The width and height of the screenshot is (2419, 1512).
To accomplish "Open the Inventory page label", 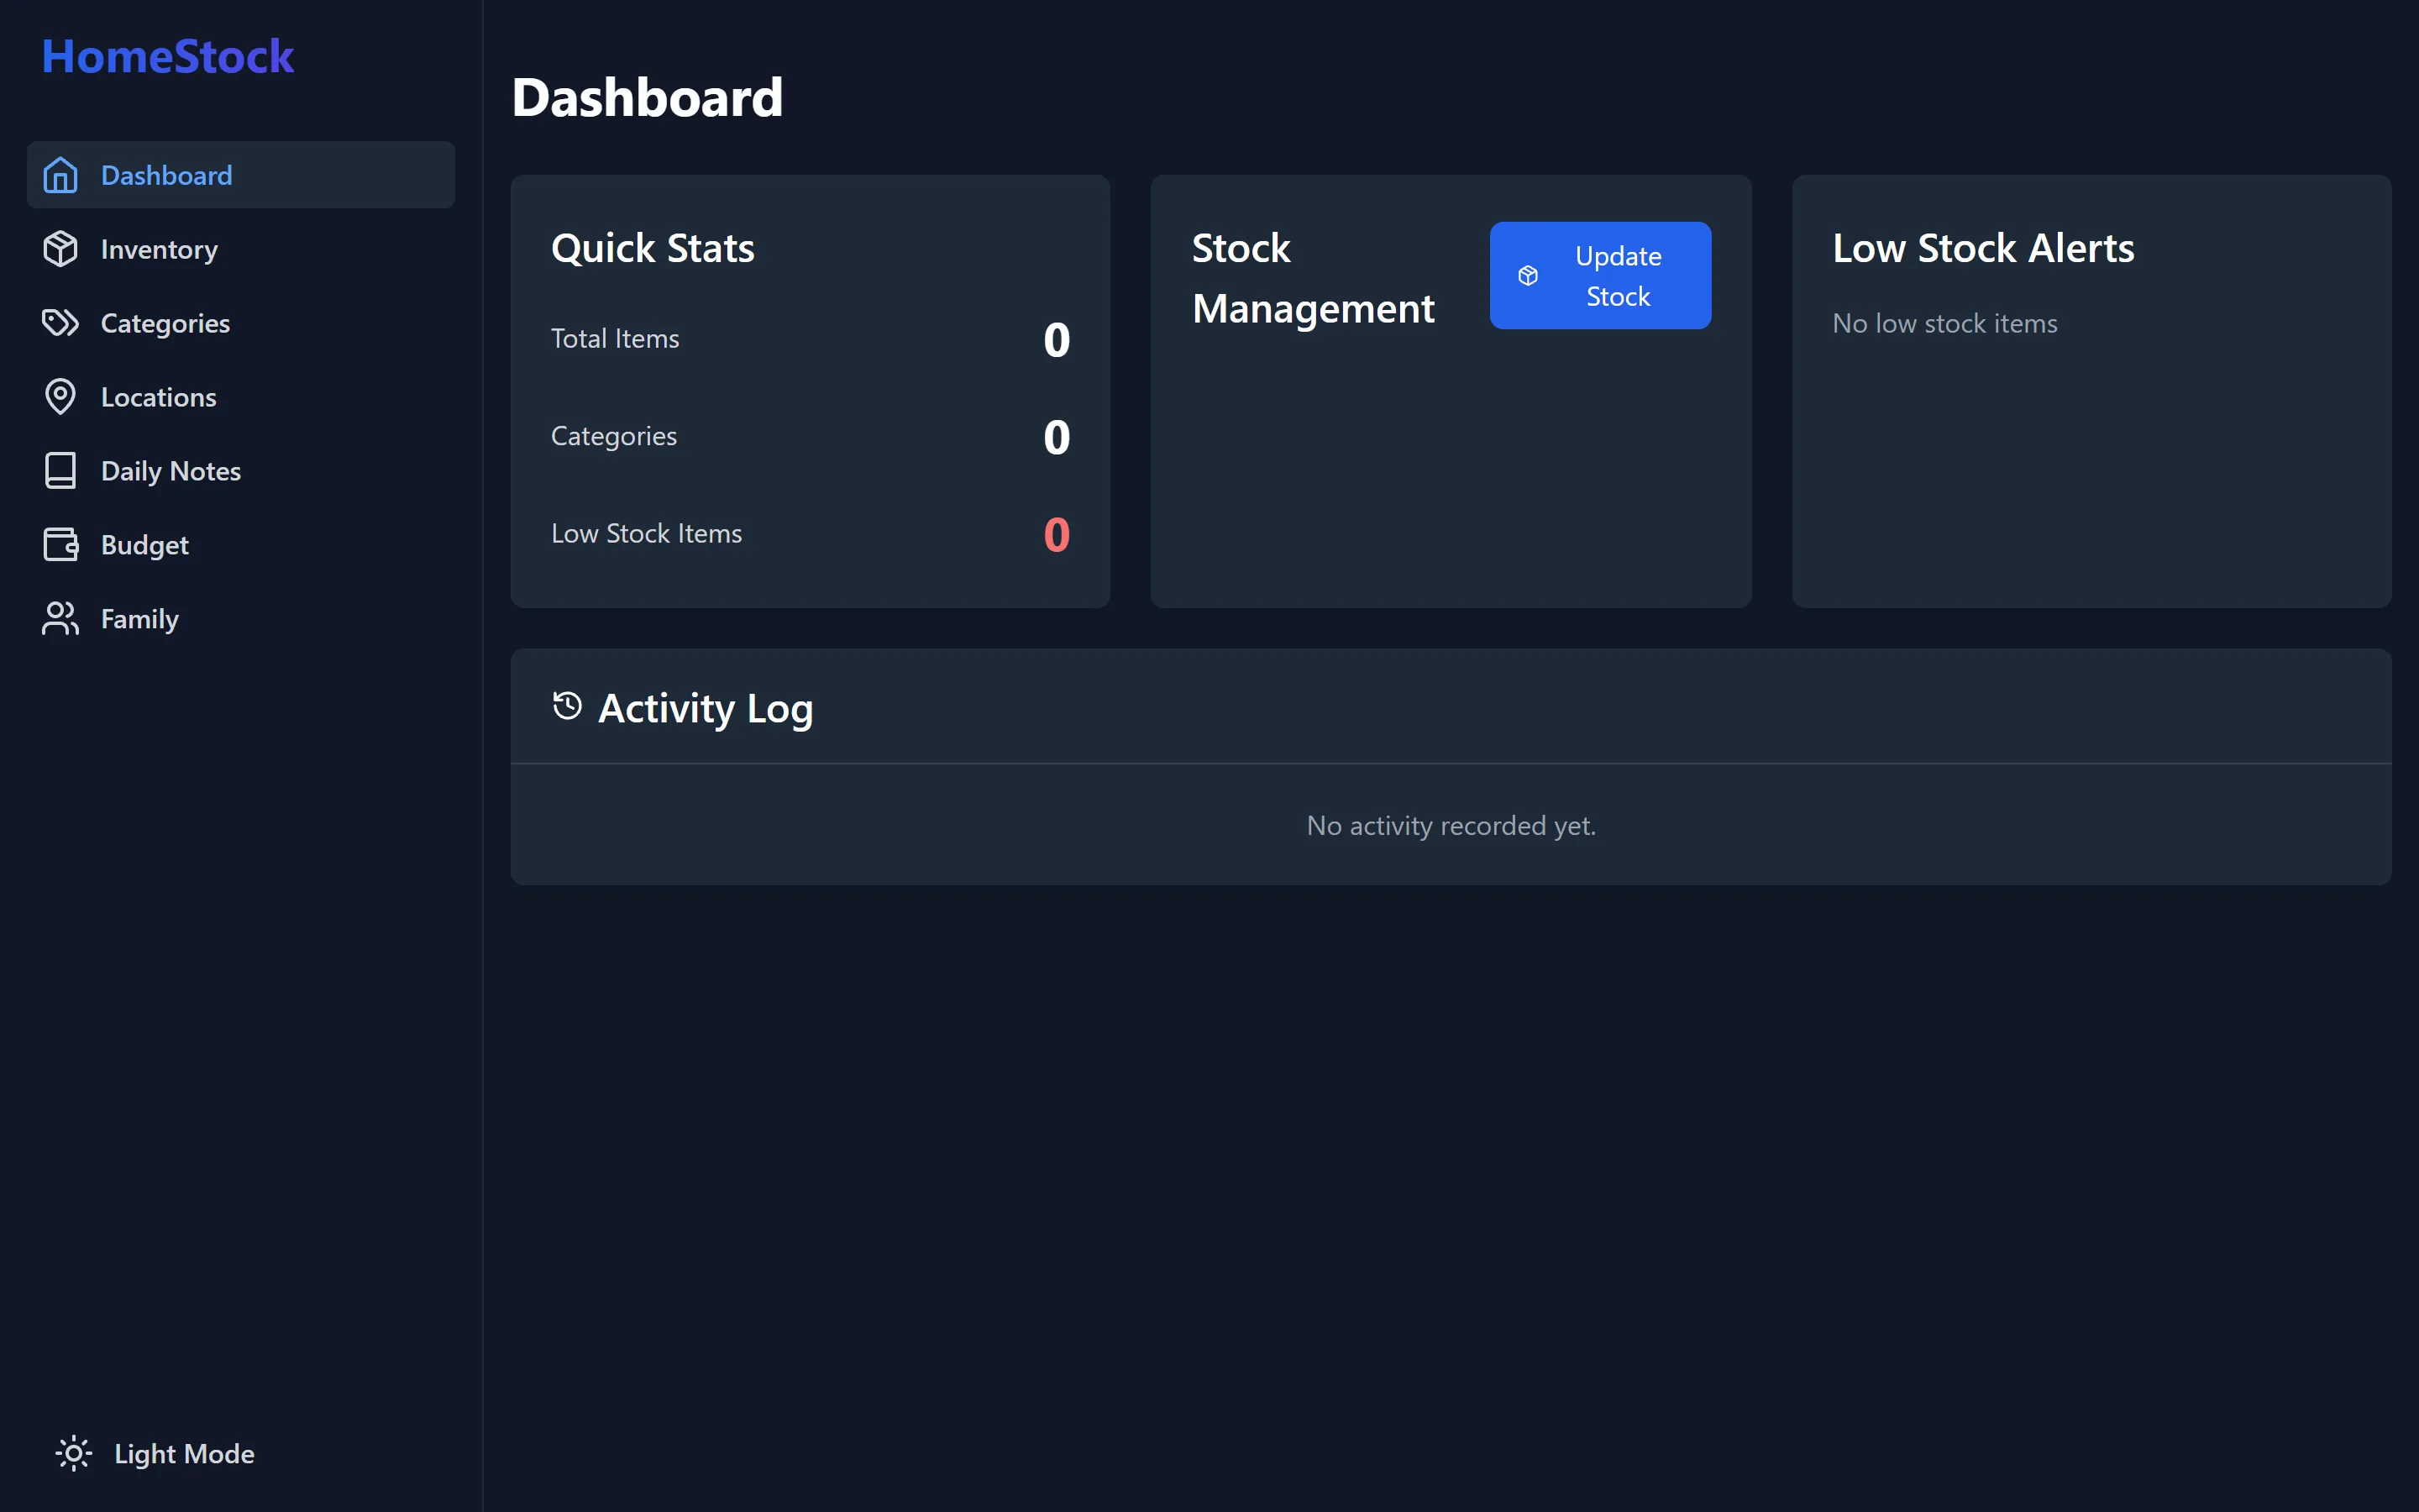I will pyautogui.click(x=159, y=249).
